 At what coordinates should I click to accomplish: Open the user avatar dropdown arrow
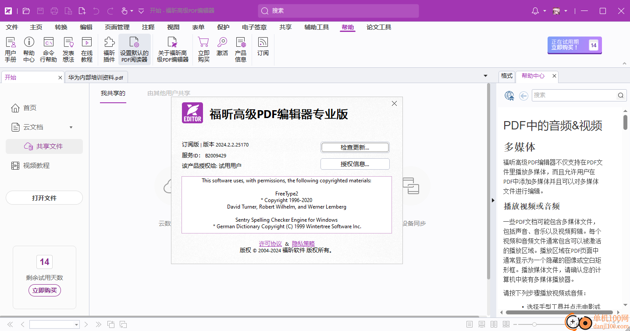pyautogui.click(x=566, y=11)
